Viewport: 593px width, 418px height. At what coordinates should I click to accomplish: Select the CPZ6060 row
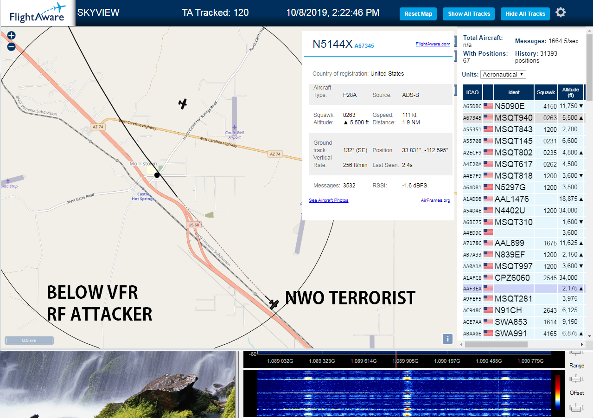pyautogui.click(x=523, y=278)
